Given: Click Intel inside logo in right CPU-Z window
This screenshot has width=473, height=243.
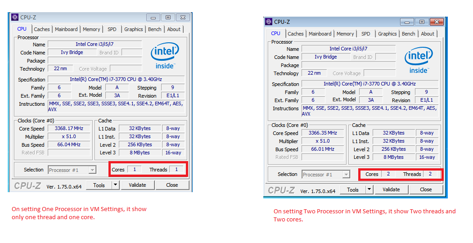Looking at the screenshot, I should coord(419,60).
